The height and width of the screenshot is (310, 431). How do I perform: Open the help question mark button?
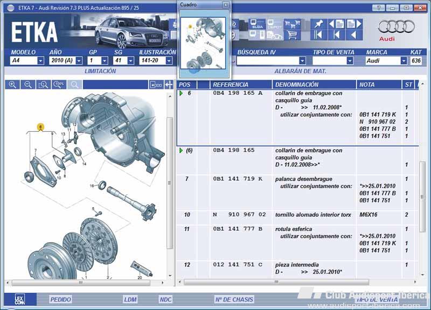[x=379, y=8]
